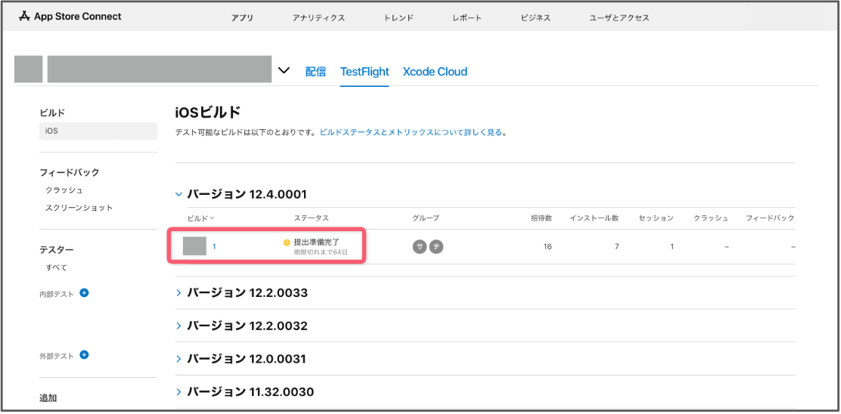This screenshot has height=414, width=841.
Task: Click the iOSビルド heading
Action: pyautogui.click(x=208, y=113)
